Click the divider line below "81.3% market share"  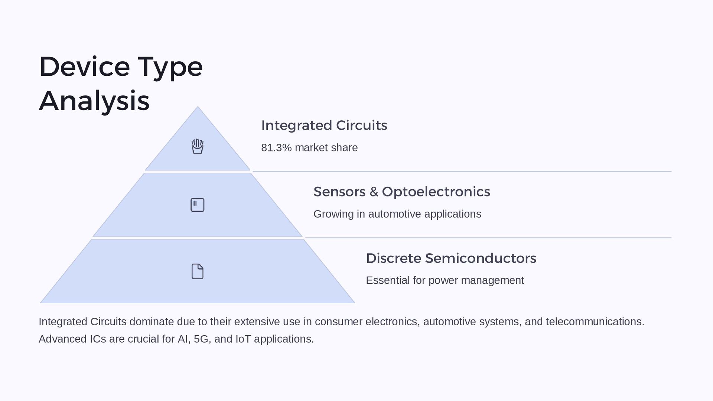point(462,172)
